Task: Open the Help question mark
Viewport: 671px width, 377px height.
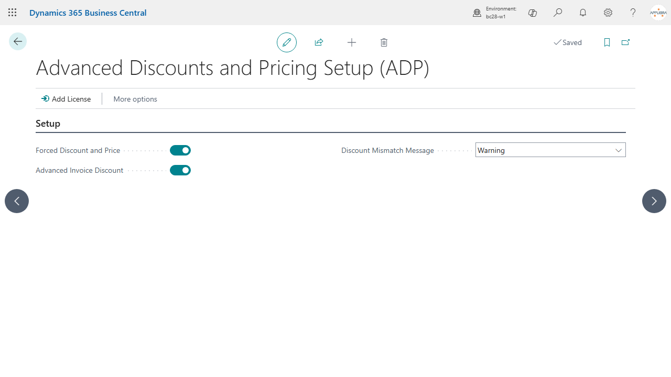Action: pyautogui.click(x=633, y=13)
